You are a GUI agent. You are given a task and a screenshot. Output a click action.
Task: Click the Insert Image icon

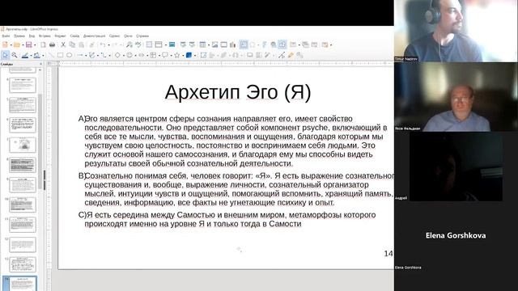point(214,44)
